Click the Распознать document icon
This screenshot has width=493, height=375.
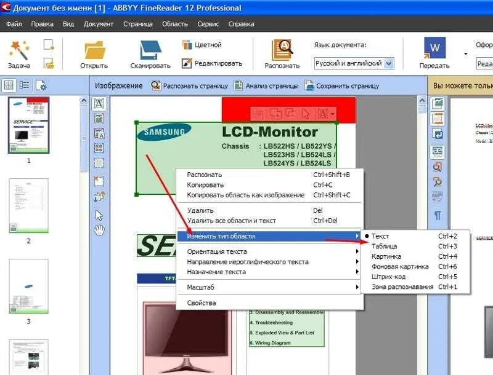click(282, 50)
